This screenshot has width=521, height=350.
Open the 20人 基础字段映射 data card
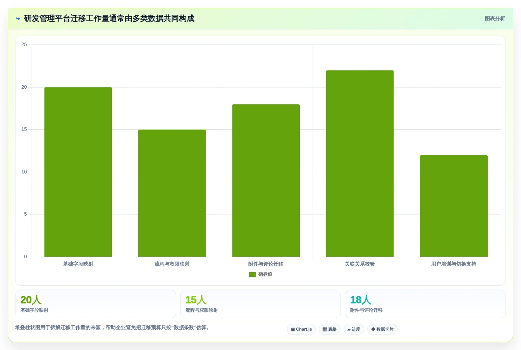pyautogui.click(x=96, y=304)
